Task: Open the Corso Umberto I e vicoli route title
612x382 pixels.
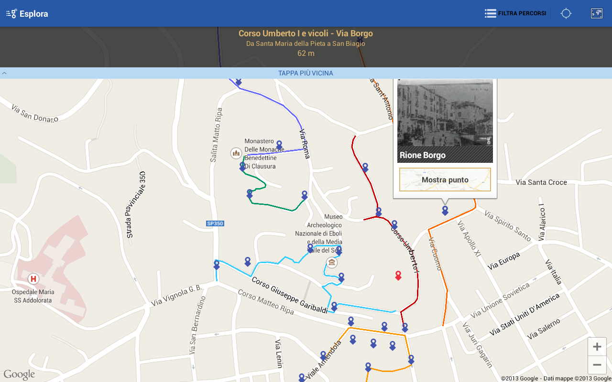Action: pyautogui.click(x=306, y=33)
